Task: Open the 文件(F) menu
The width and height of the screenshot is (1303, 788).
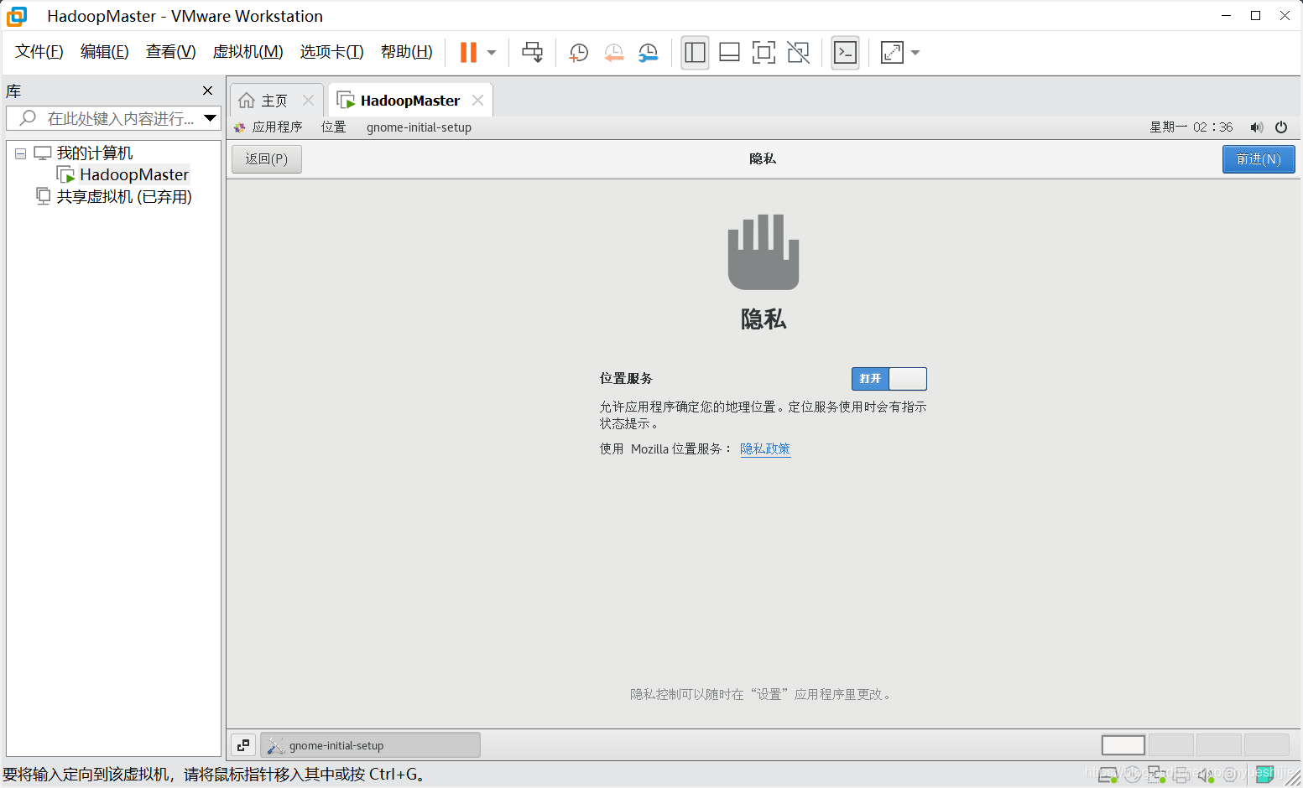Action: [x=39, y=52]
